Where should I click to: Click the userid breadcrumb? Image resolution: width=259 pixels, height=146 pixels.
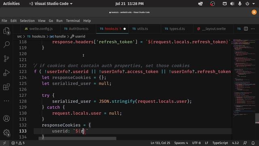(x=78, y=36)
